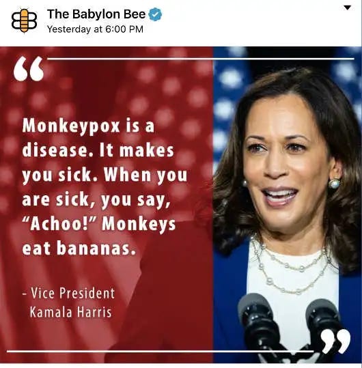Click The Babylon Bee logo avatar

pos(24,20)
